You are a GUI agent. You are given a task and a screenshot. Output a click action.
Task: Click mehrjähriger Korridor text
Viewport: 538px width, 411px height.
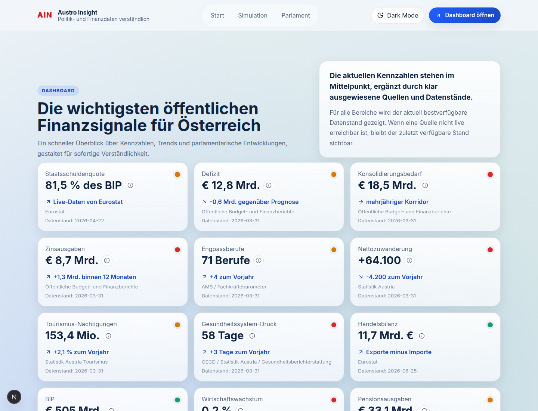tap(397, 202)
